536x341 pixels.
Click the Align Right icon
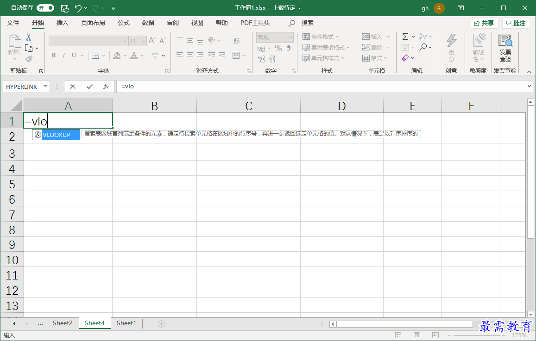200,56
